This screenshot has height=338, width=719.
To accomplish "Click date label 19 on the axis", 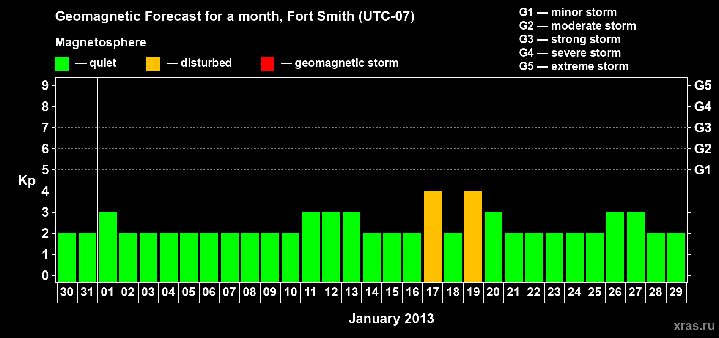I will 473,292.
